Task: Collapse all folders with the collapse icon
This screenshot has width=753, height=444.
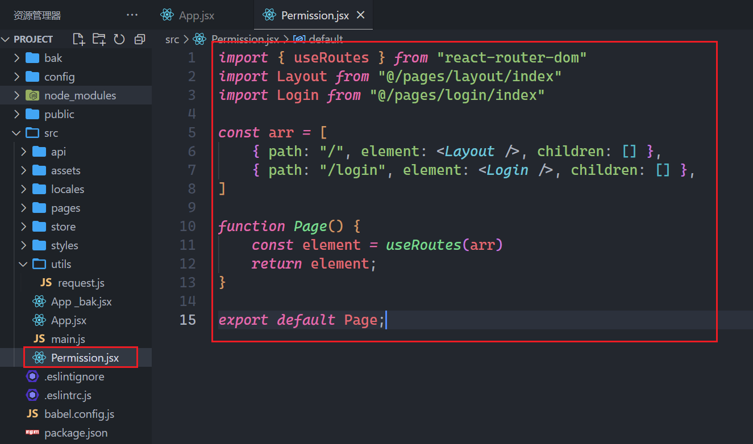Action: pyautogui.click(x=139, y=39)
